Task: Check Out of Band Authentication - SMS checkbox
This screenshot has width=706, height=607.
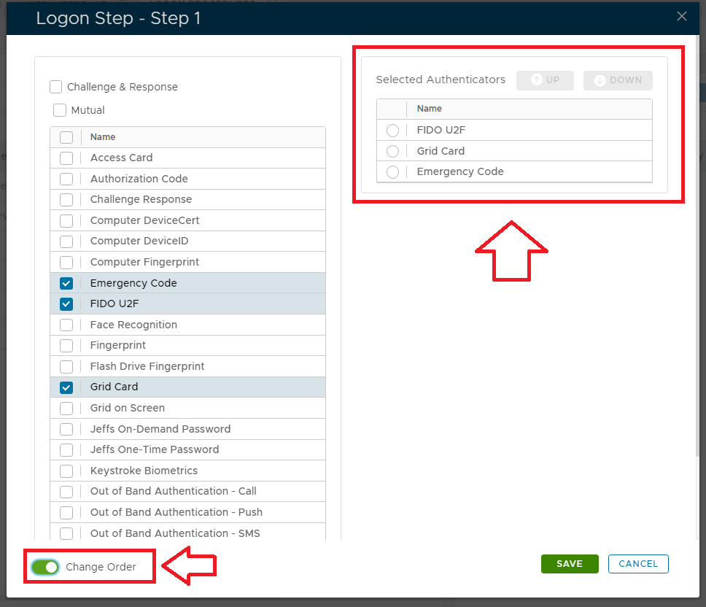Action: (66, 533)
